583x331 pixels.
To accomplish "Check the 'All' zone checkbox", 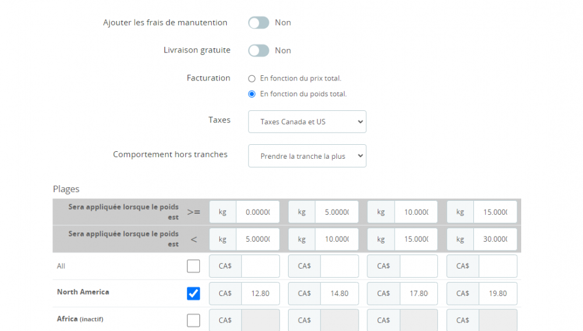I will pos(194,266).
